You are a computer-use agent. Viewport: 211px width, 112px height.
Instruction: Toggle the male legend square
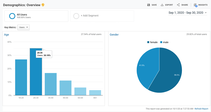click(161, 42)
